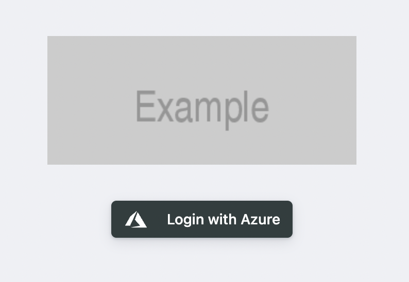Click the Login with Azure button

pyautogui.click(x=202, y=219)
